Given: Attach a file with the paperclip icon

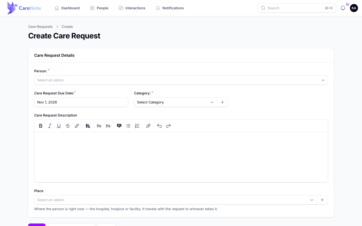Looking at the screenshot, I should (x=148, y=126).
